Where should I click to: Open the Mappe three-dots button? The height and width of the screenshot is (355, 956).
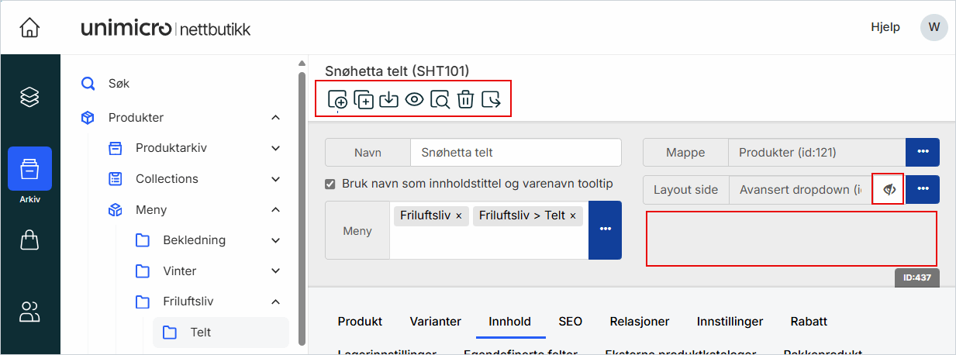[923, 152]
